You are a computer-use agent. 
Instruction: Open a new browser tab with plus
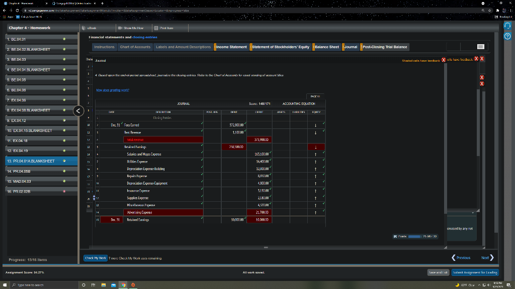point(102,4)
